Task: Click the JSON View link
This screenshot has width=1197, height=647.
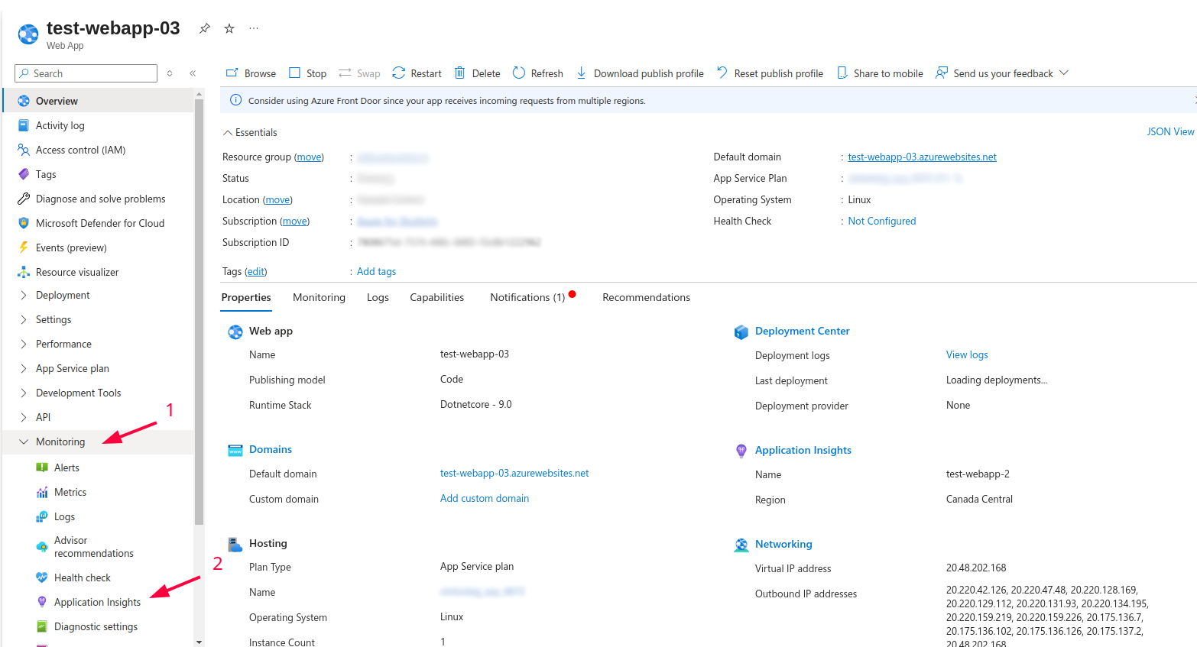Action: (x=1169, y=132)
